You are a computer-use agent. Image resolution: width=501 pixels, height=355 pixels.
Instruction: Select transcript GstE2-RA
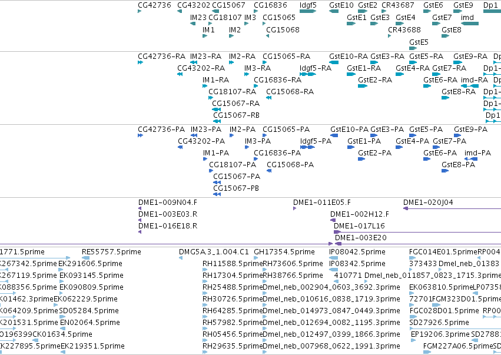[x=375, y=80]
